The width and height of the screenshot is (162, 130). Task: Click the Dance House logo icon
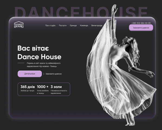tap(19, 25)
